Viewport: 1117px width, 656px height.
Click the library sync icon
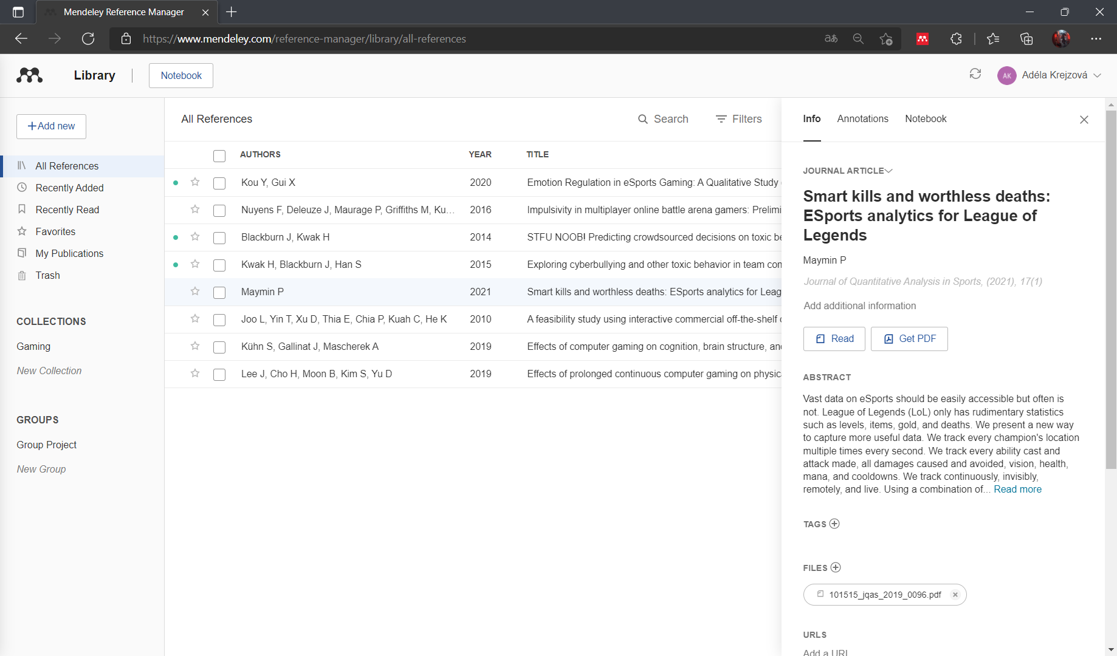tap(975, 74)
